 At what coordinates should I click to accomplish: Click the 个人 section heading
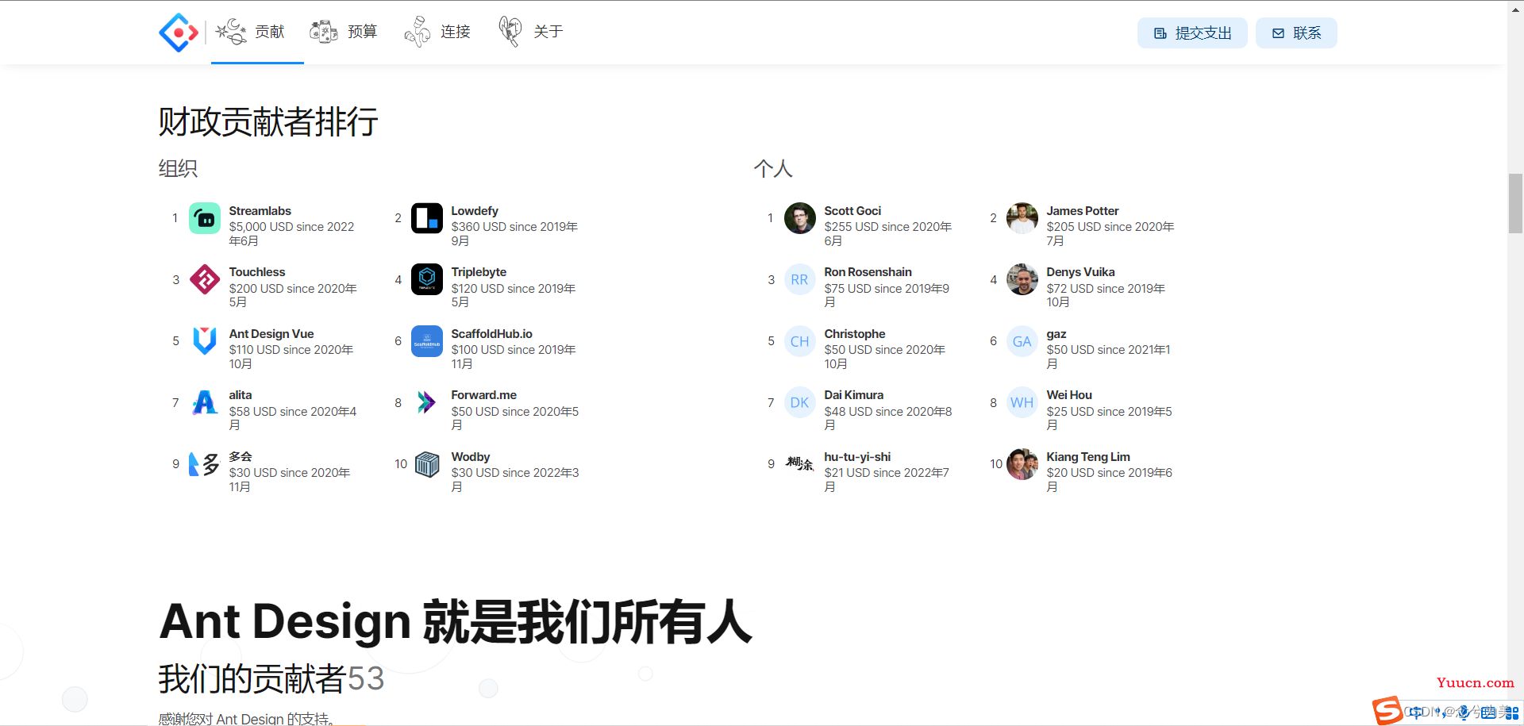pos(773,168)
